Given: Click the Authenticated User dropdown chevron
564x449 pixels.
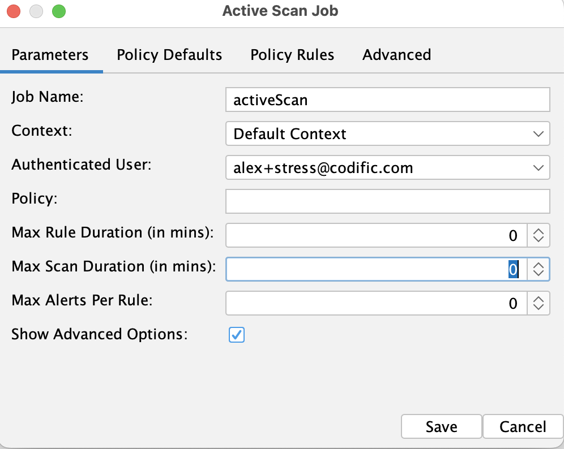Looking at the screenshot, I should pos(539,167).
